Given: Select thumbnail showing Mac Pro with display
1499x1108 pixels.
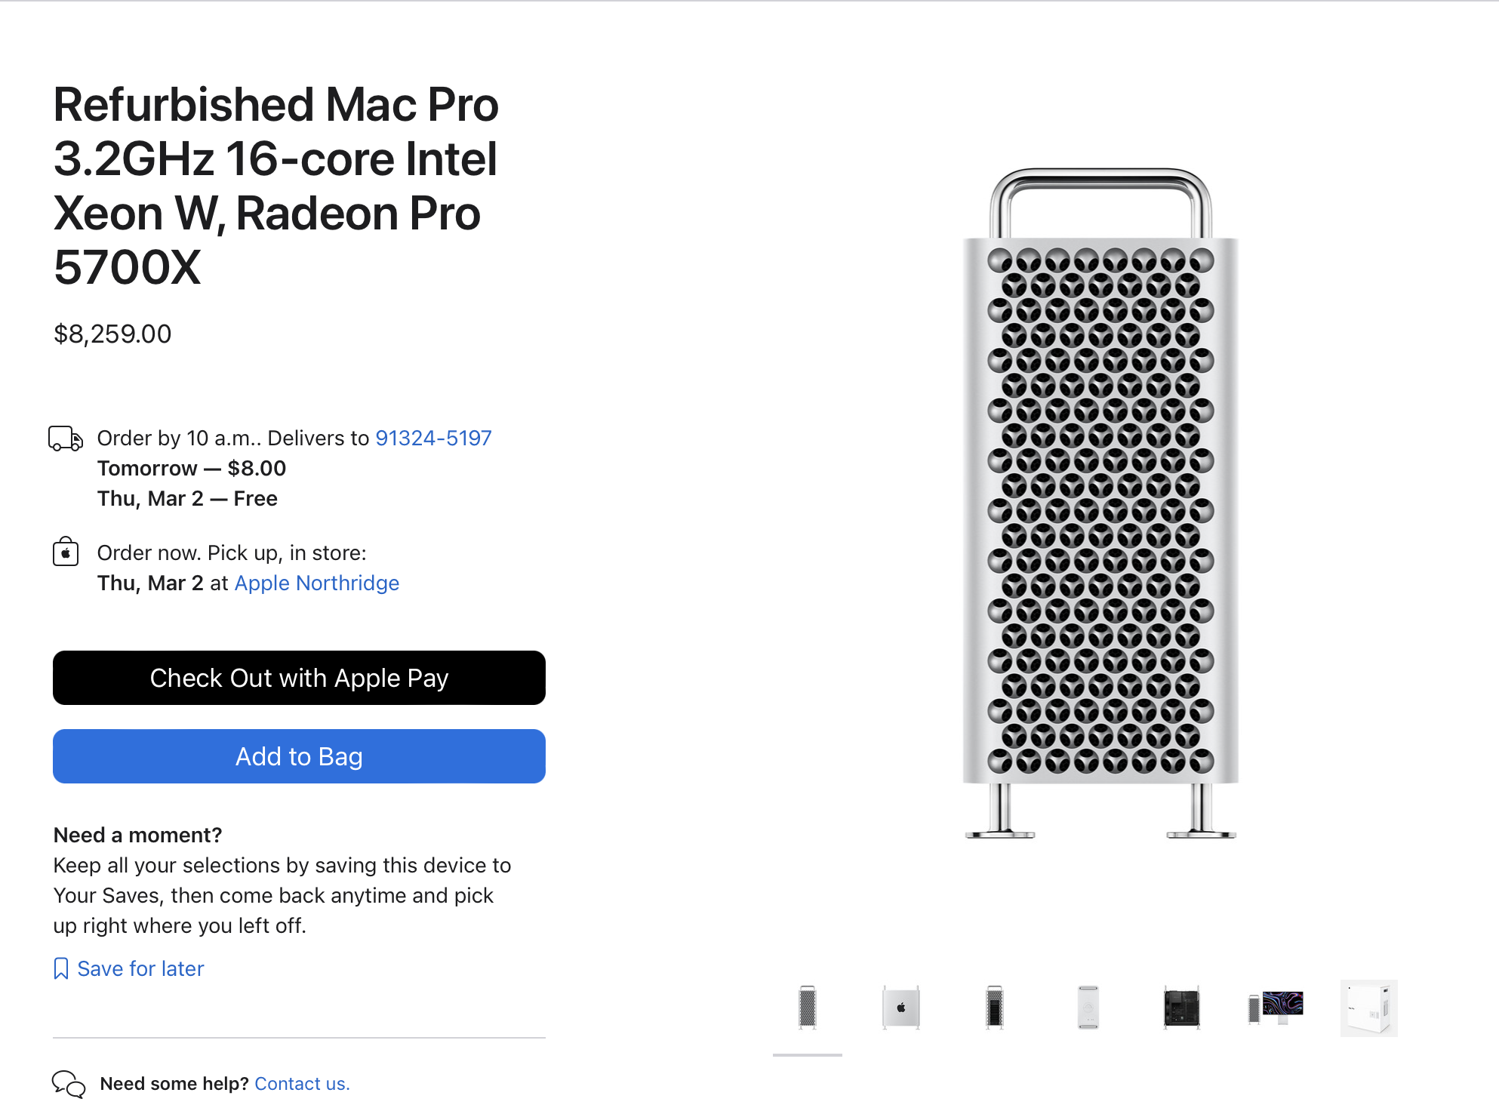Looking at the screenshot, I should point(1276,1008).
